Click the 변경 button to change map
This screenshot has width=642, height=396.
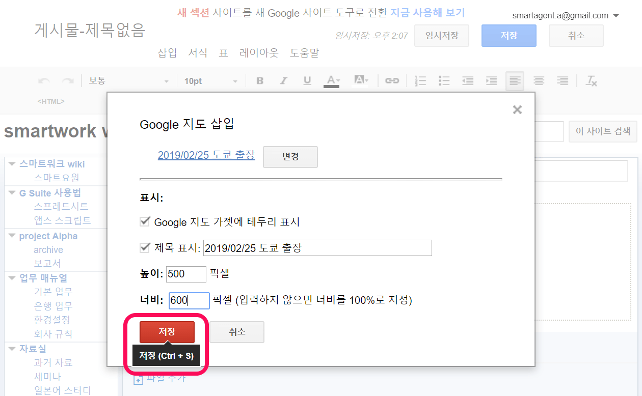tap(290, 157)
